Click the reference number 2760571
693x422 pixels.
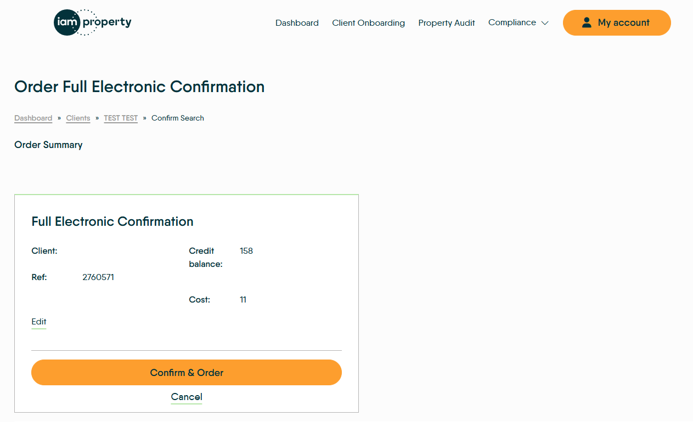[x=98, y=277]
